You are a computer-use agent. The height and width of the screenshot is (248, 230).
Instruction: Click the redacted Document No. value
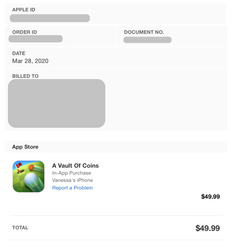click(x=147, y=40)
